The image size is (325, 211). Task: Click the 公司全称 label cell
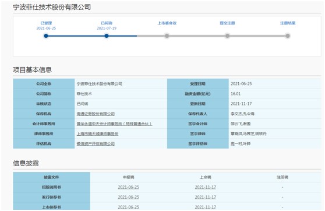point(44,84)
